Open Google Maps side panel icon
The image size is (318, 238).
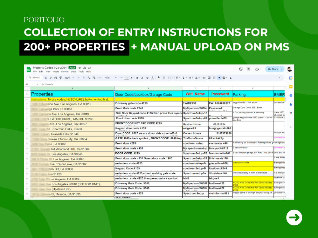(x=291, y=113)
